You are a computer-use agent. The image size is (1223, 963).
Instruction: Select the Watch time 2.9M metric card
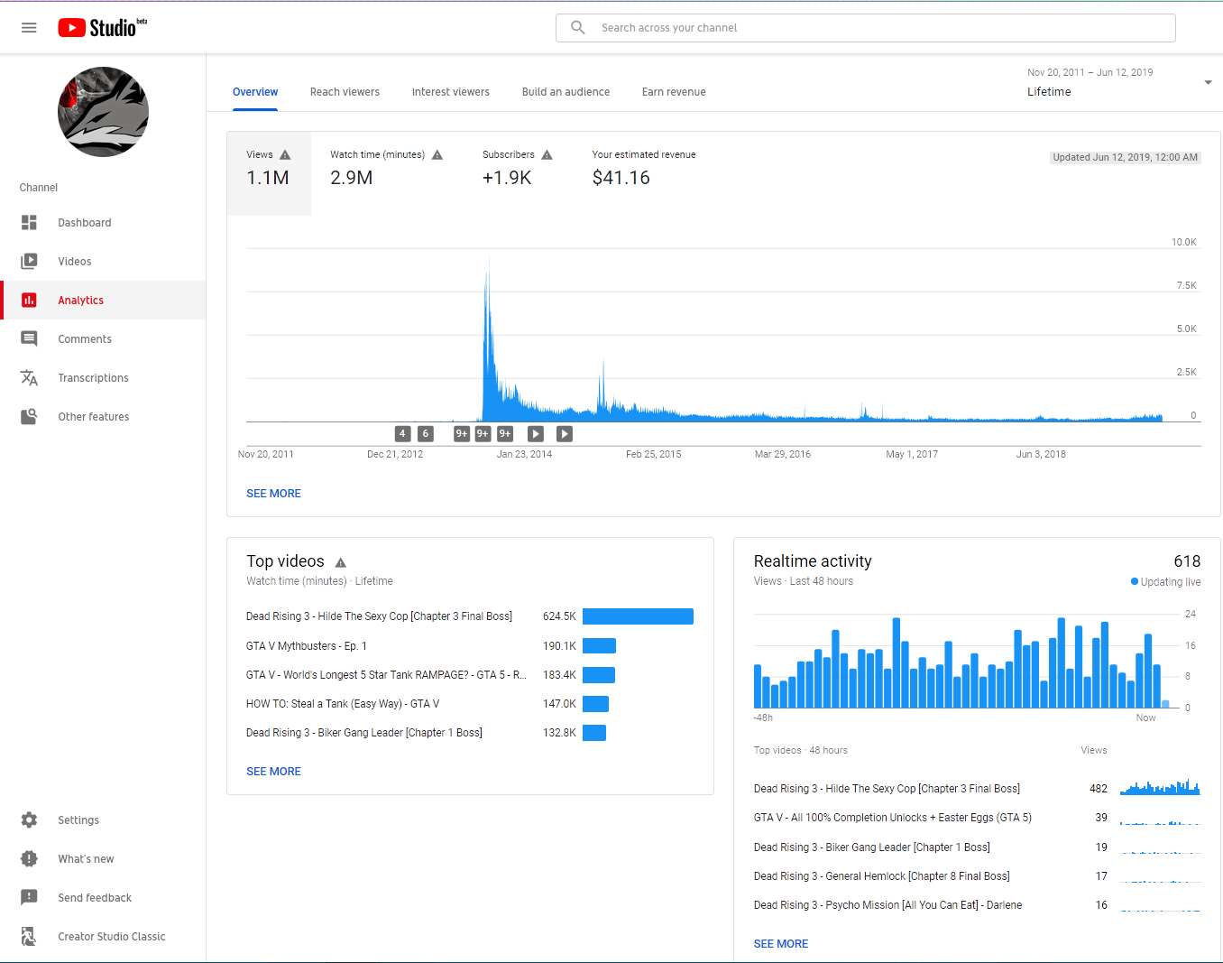[x=387, y=173]
